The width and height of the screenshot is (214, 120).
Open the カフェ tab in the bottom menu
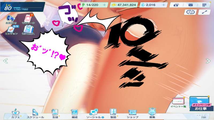15,113
